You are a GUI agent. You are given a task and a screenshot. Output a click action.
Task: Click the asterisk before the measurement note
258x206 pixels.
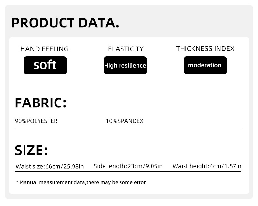[17, 182]
